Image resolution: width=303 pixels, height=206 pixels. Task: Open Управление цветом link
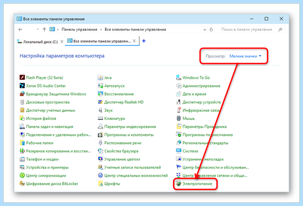pyautogui.click(x=122, y=159)
